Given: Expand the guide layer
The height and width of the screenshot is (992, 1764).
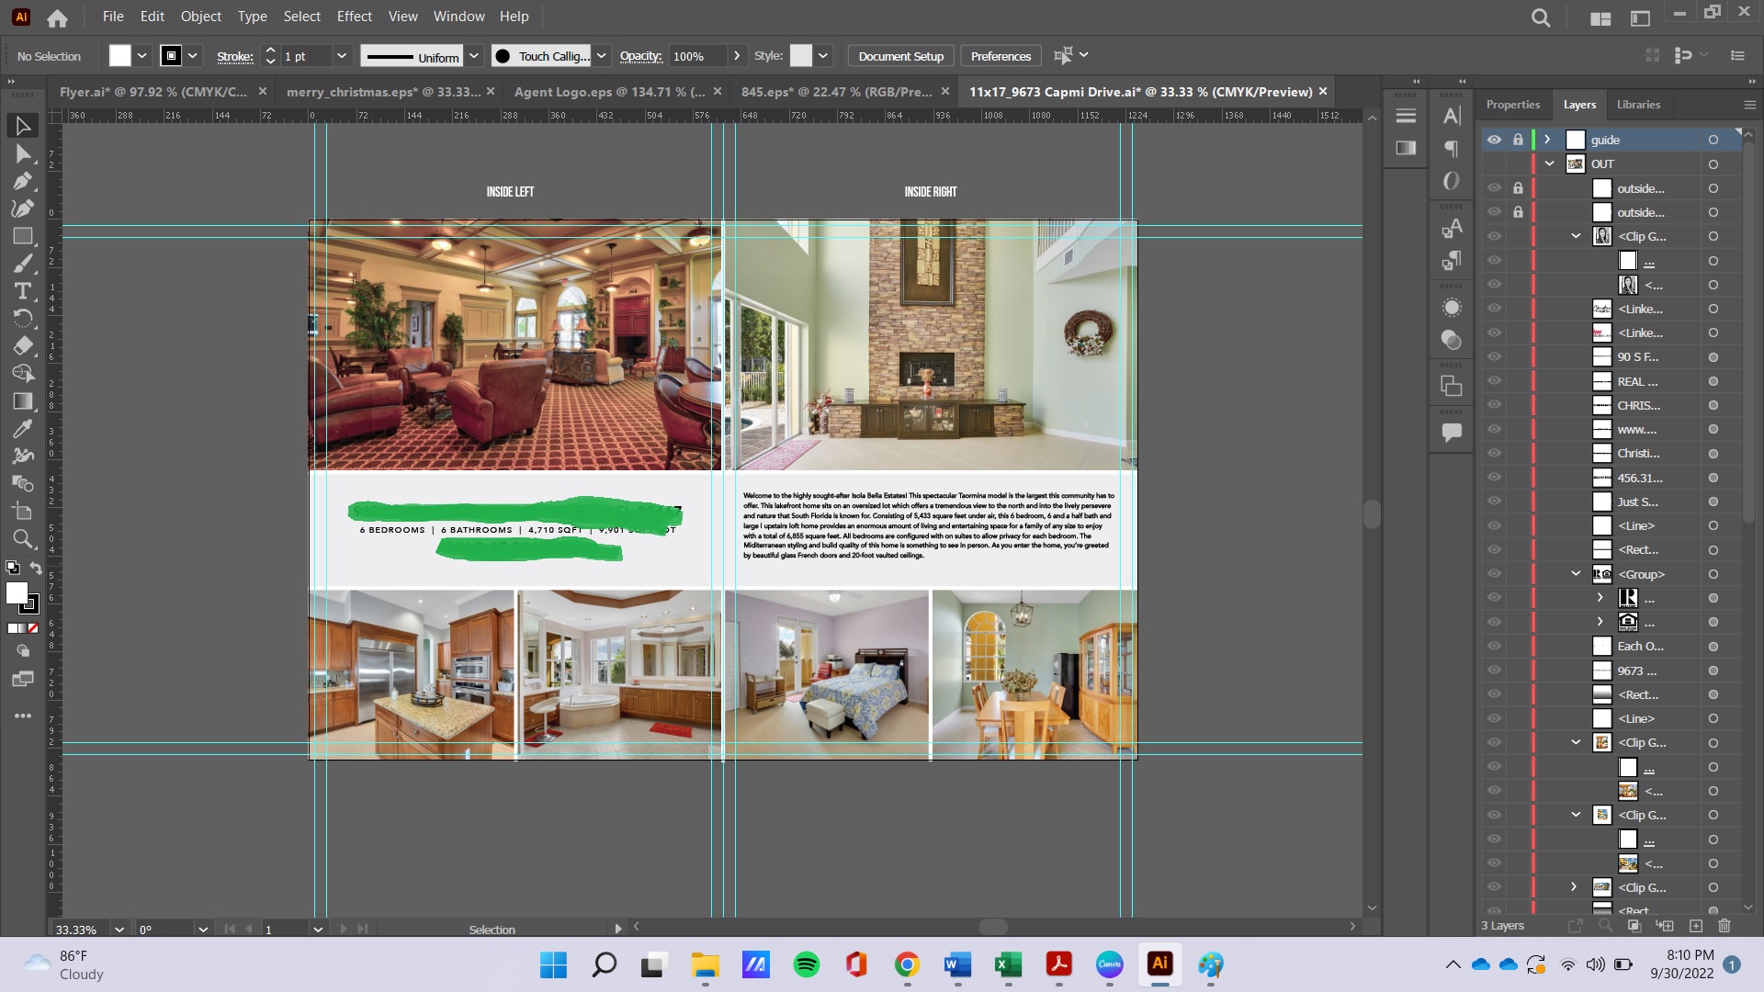Looking at the screenshot, I should (x=1547, y=140).
